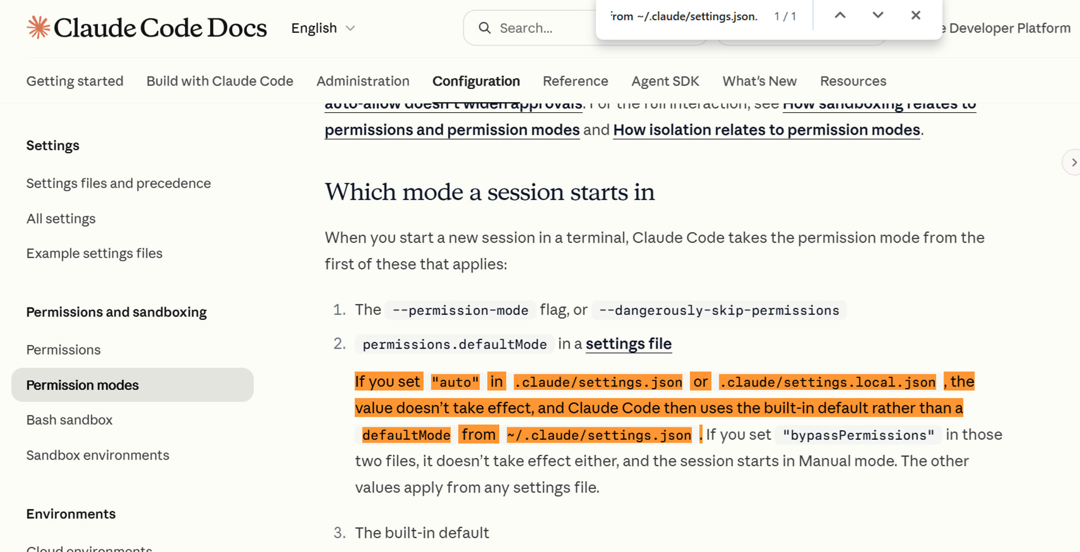This screenshot has width=1080, height=552.
Task: Expand the right side panel chevron
Action: click(1073, 162)
